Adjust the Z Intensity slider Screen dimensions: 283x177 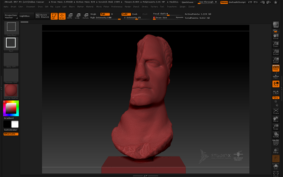pos(137,18)
